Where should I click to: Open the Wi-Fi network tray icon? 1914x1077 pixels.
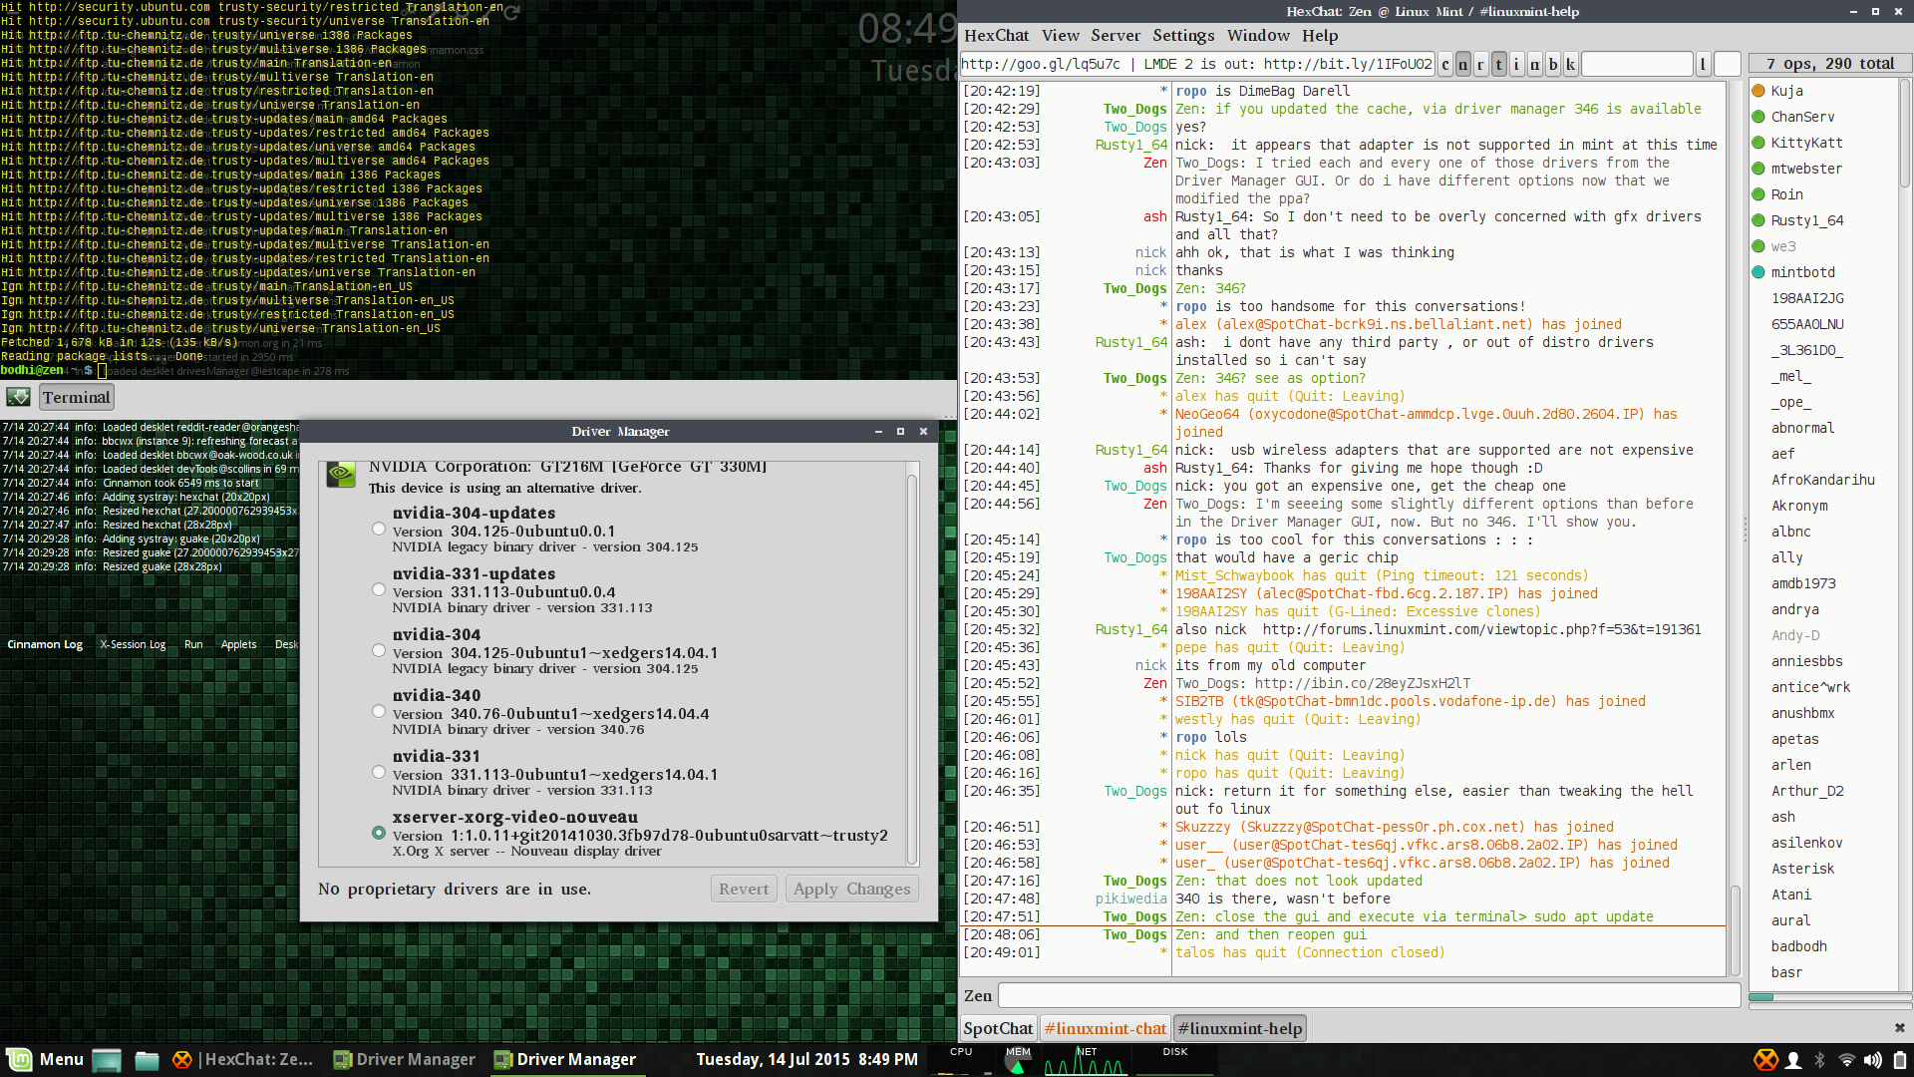pyautogui.click(x=1846, y=1060)
